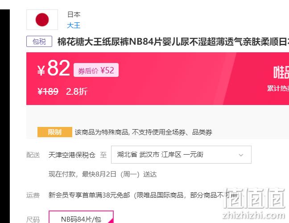The height and width of the screenshot is (223, 289).
Task: Click the orange 限制 restriction label
Action: coord(55,132)
